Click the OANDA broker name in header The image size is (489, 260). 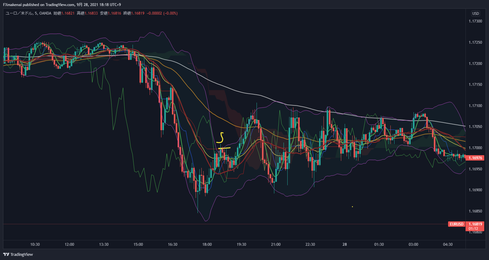point(45,13)
